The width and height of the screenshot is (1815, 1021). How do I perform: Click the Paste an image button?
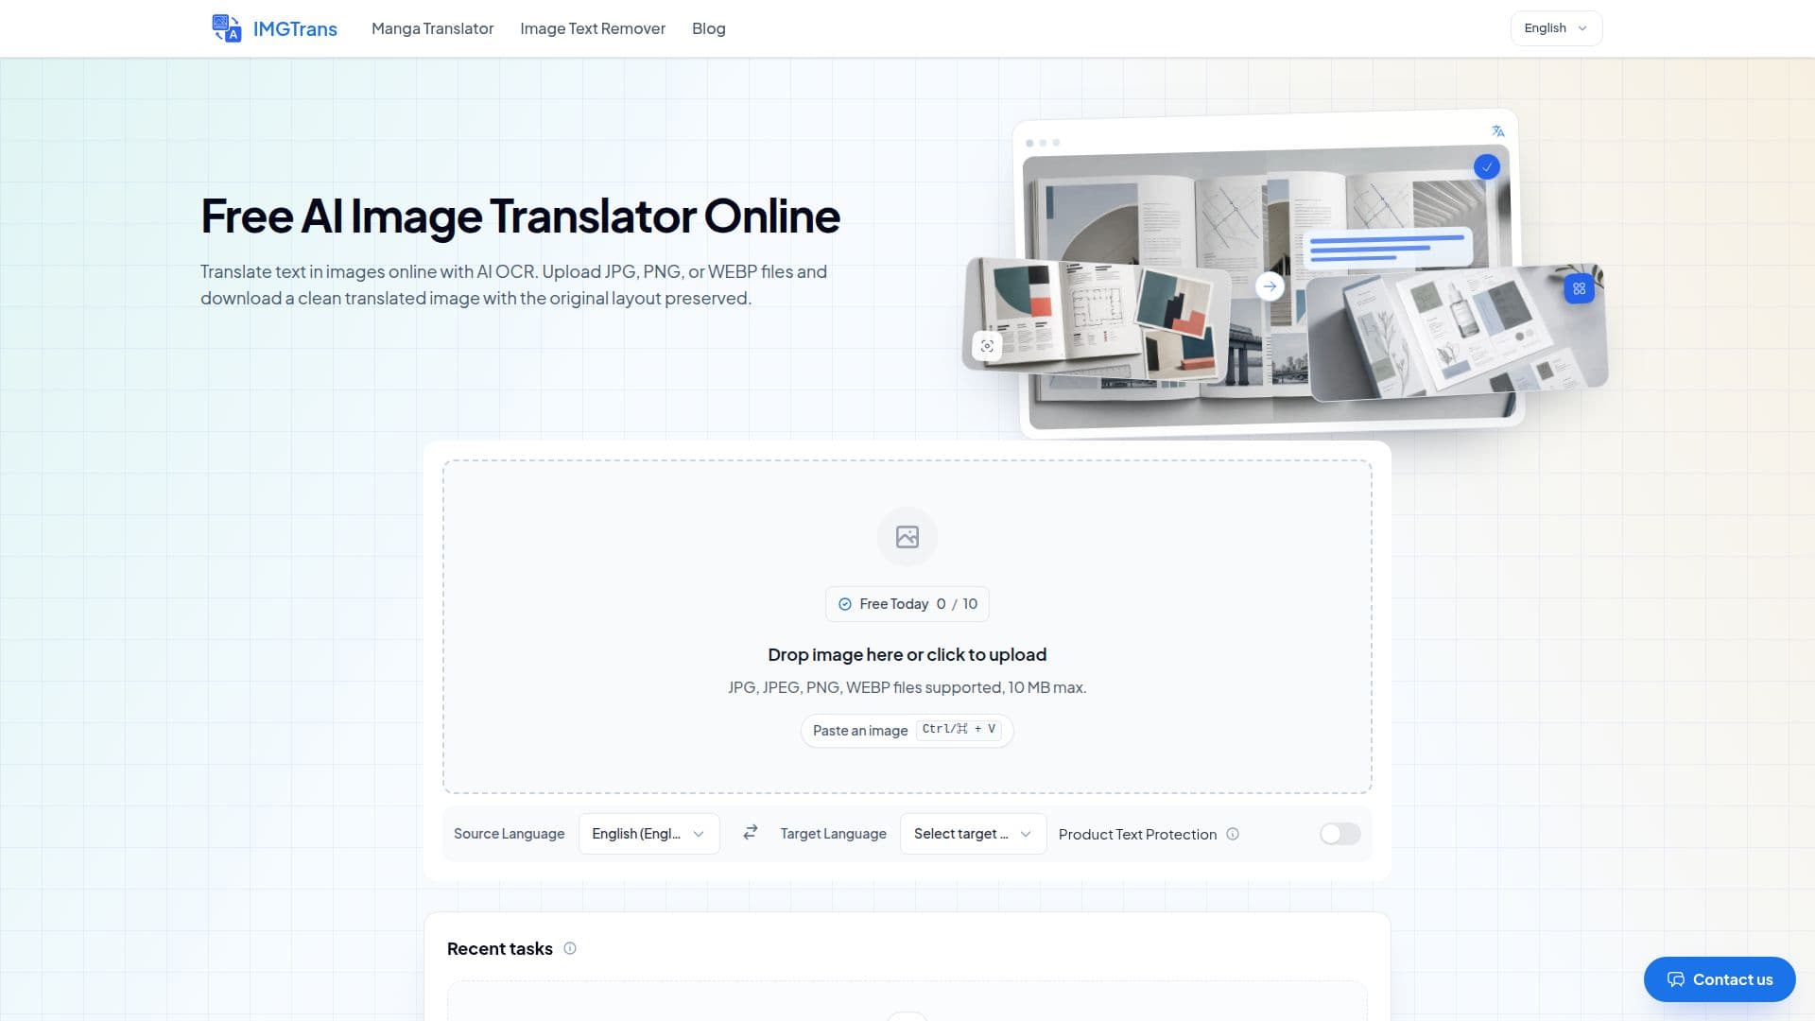[x=907, y=730]
